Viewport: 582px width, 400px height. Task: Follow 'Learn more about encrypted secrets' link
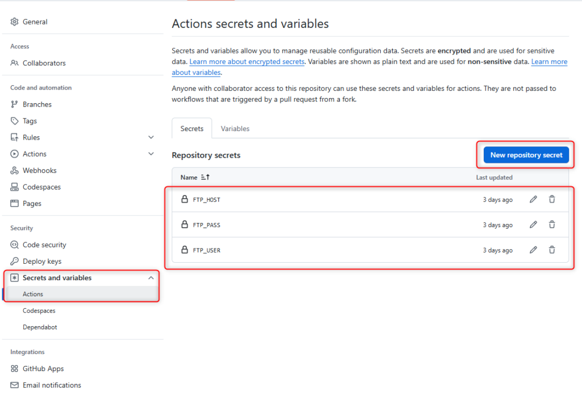pyautogui.click(x=247, y=61)
